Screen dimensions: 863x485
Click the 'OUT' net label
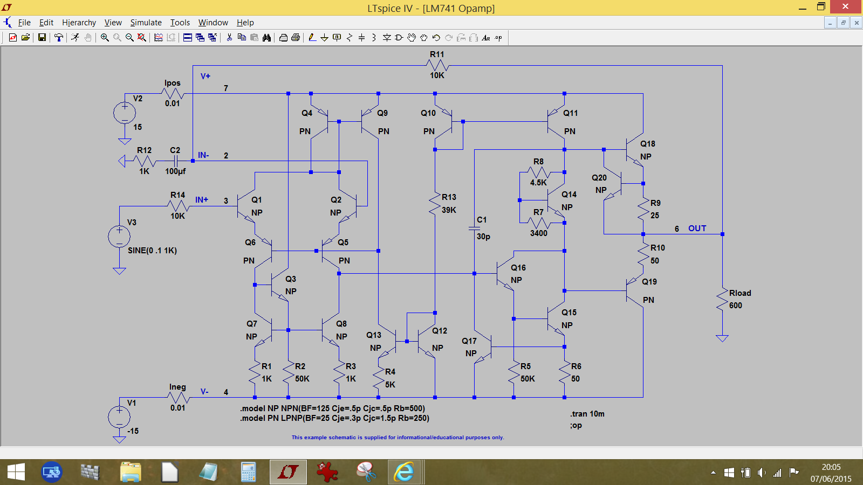coord(697,228)
